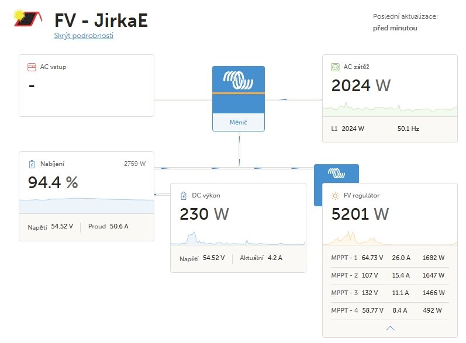Viewport: 466px width, 343px height.
Task: Click the L1 2024 W phase reading
Action: pyautogui.click(x=347, y=129)
